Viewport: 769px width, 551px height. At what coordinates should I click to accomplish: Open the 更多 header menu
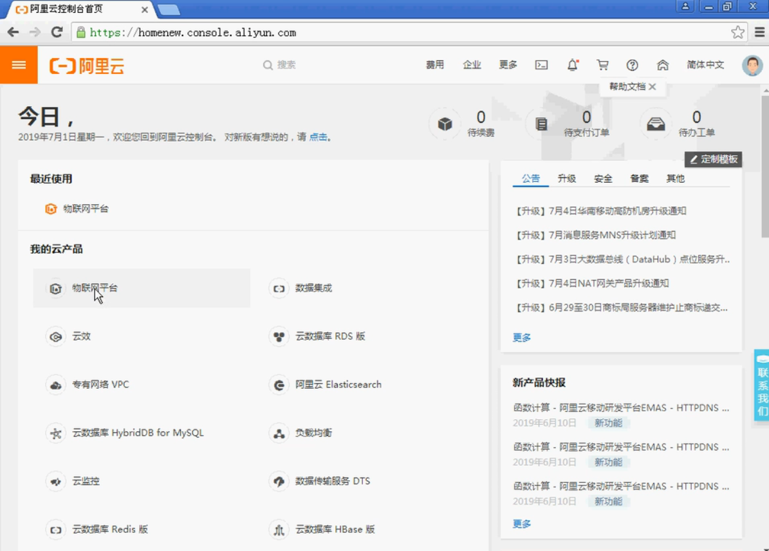508,65
